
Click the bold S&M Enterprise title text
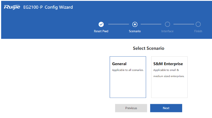[x=168, y=64]
